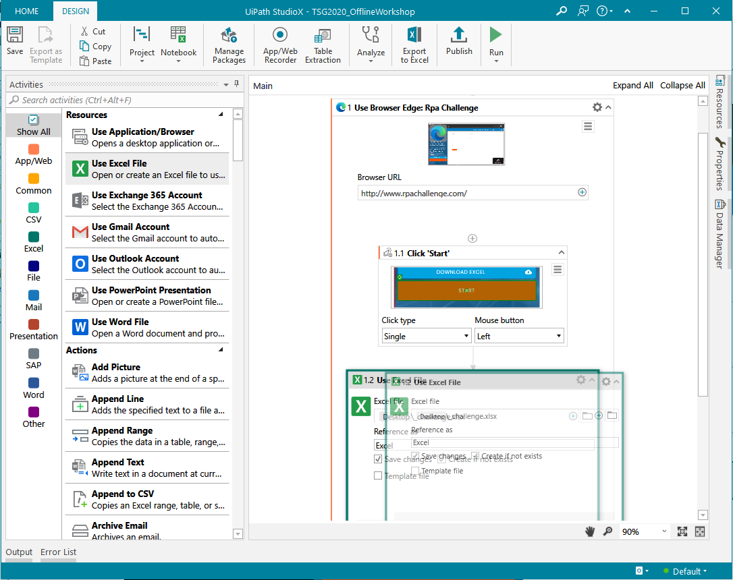Save the project with the Save icon

click(x=14, y=40)
